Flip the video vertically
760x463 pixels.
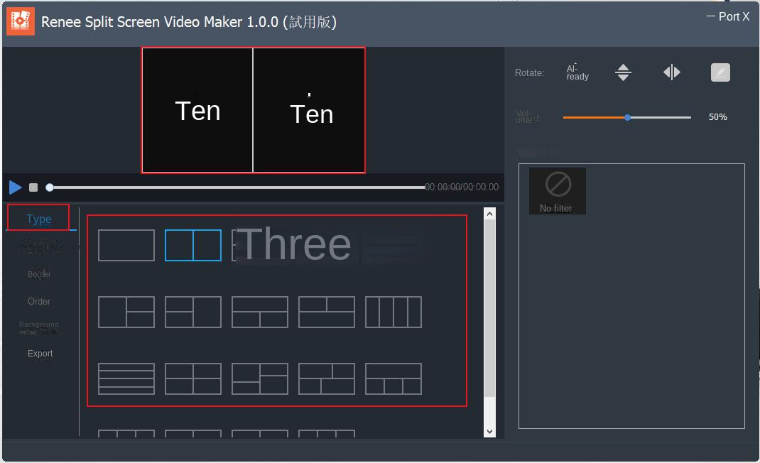click(623, 72)
